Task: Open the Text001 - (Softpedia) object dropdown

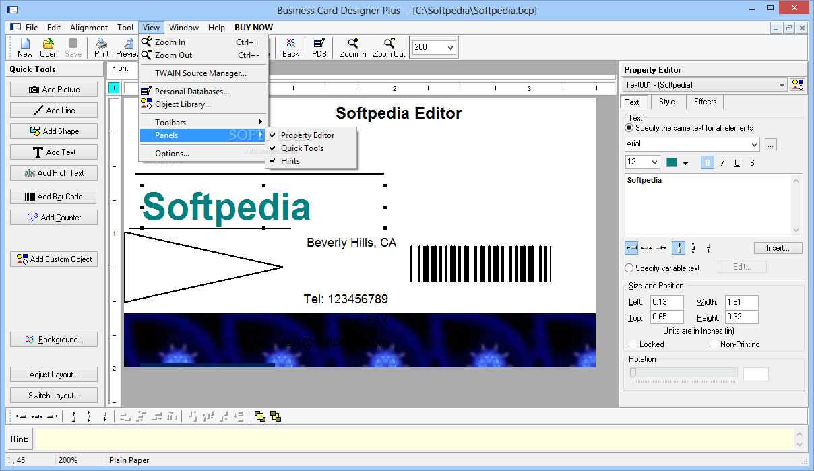Action: (x=782, y=85)
